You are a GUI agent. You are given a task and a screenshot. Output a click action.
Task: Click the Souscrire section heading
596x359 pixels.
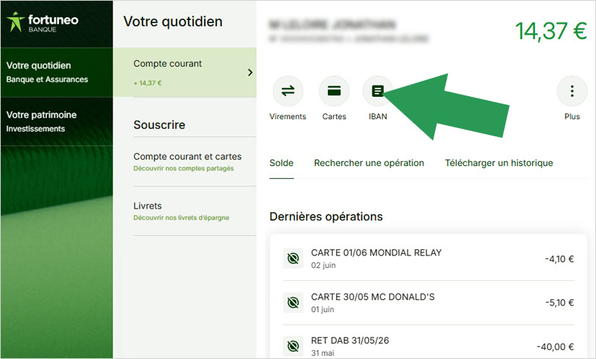pyautogui.click(x=159, y=124)
